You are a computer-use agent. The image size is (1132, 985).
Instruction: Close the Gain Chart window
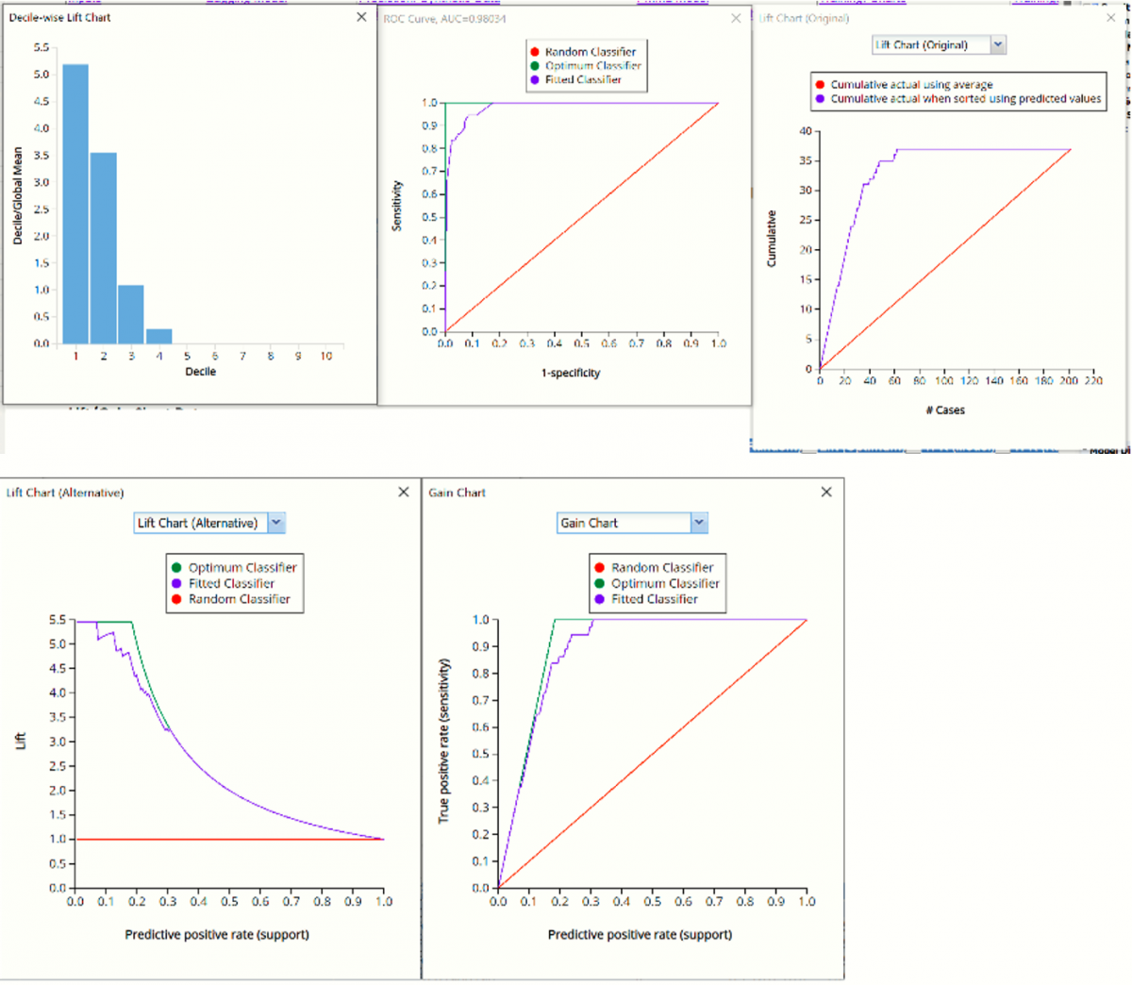(x=826, y=492)
